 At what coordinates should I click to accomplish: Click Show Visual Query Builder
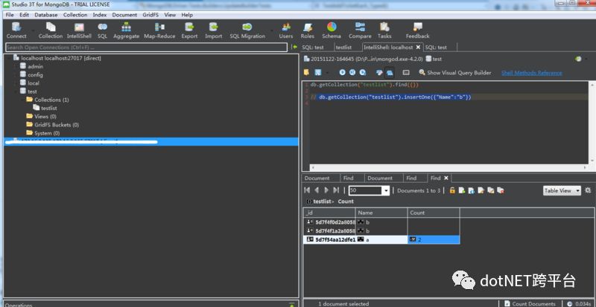455,73
